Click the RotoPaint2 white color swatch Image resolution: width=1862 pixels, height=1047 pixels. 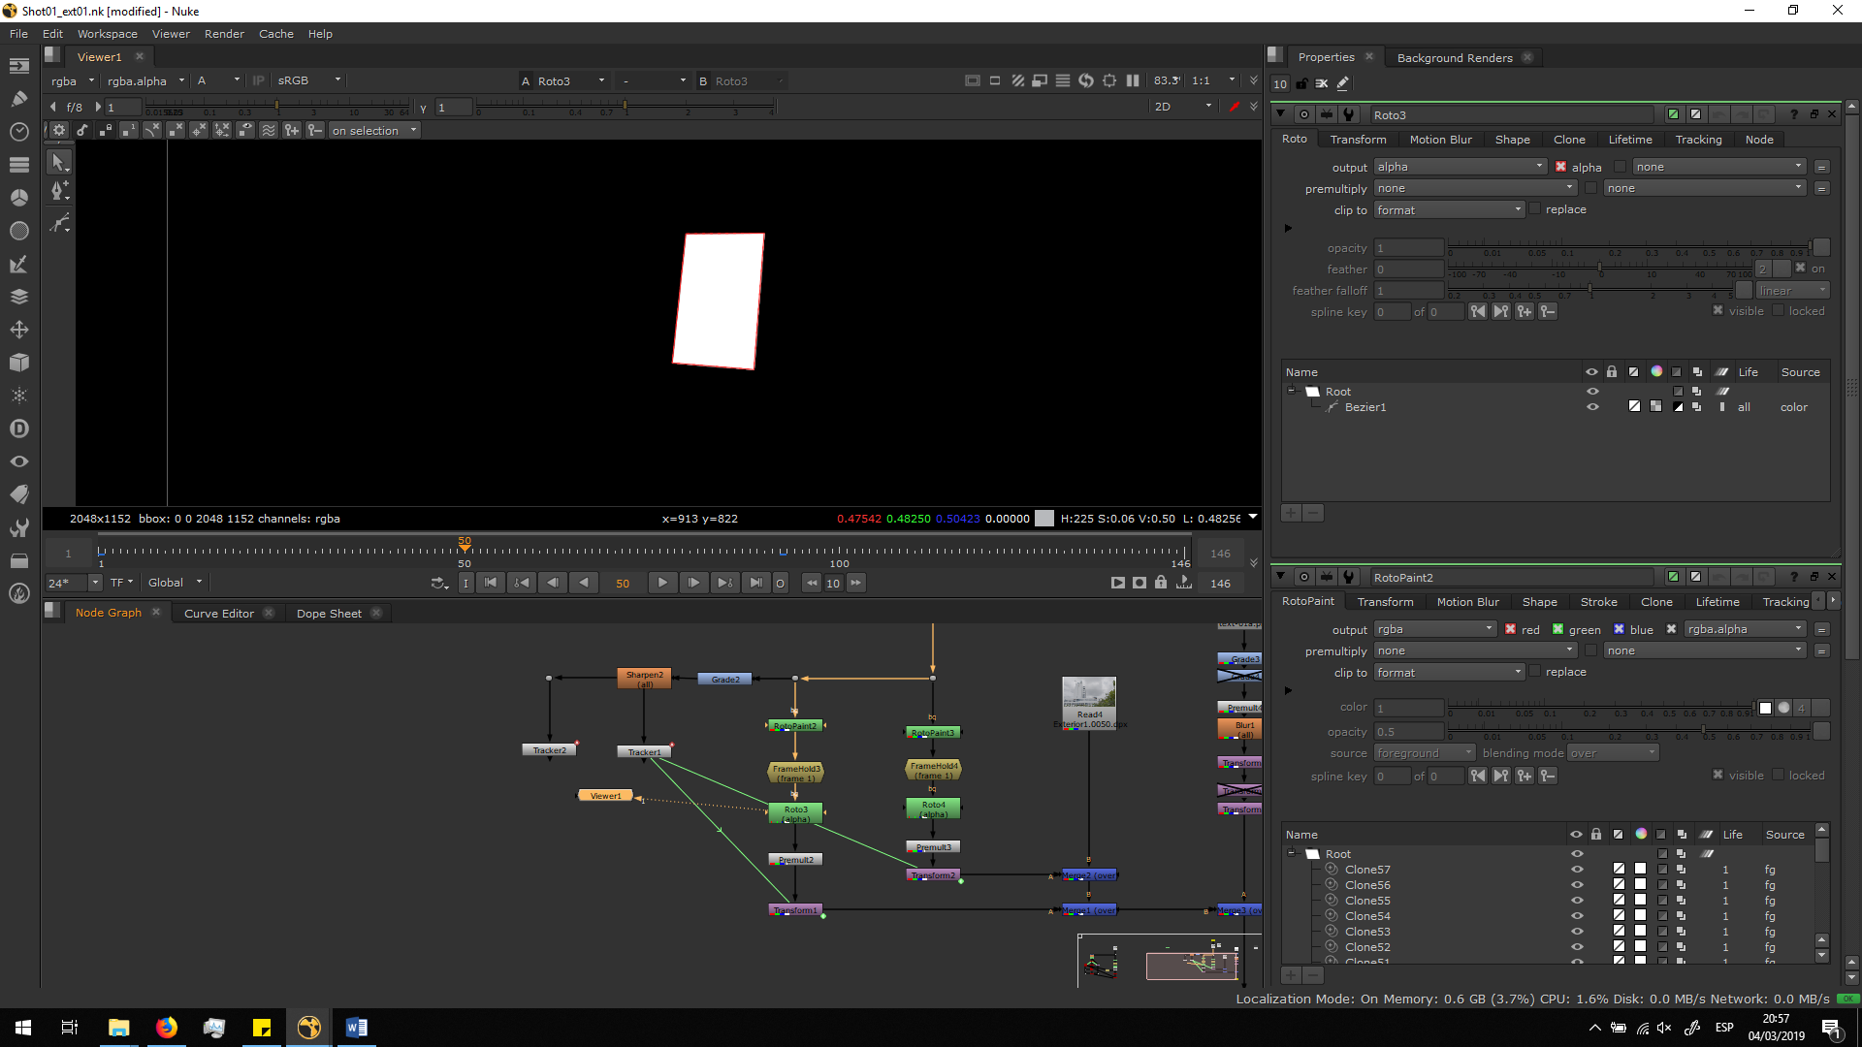[1765, 708]
